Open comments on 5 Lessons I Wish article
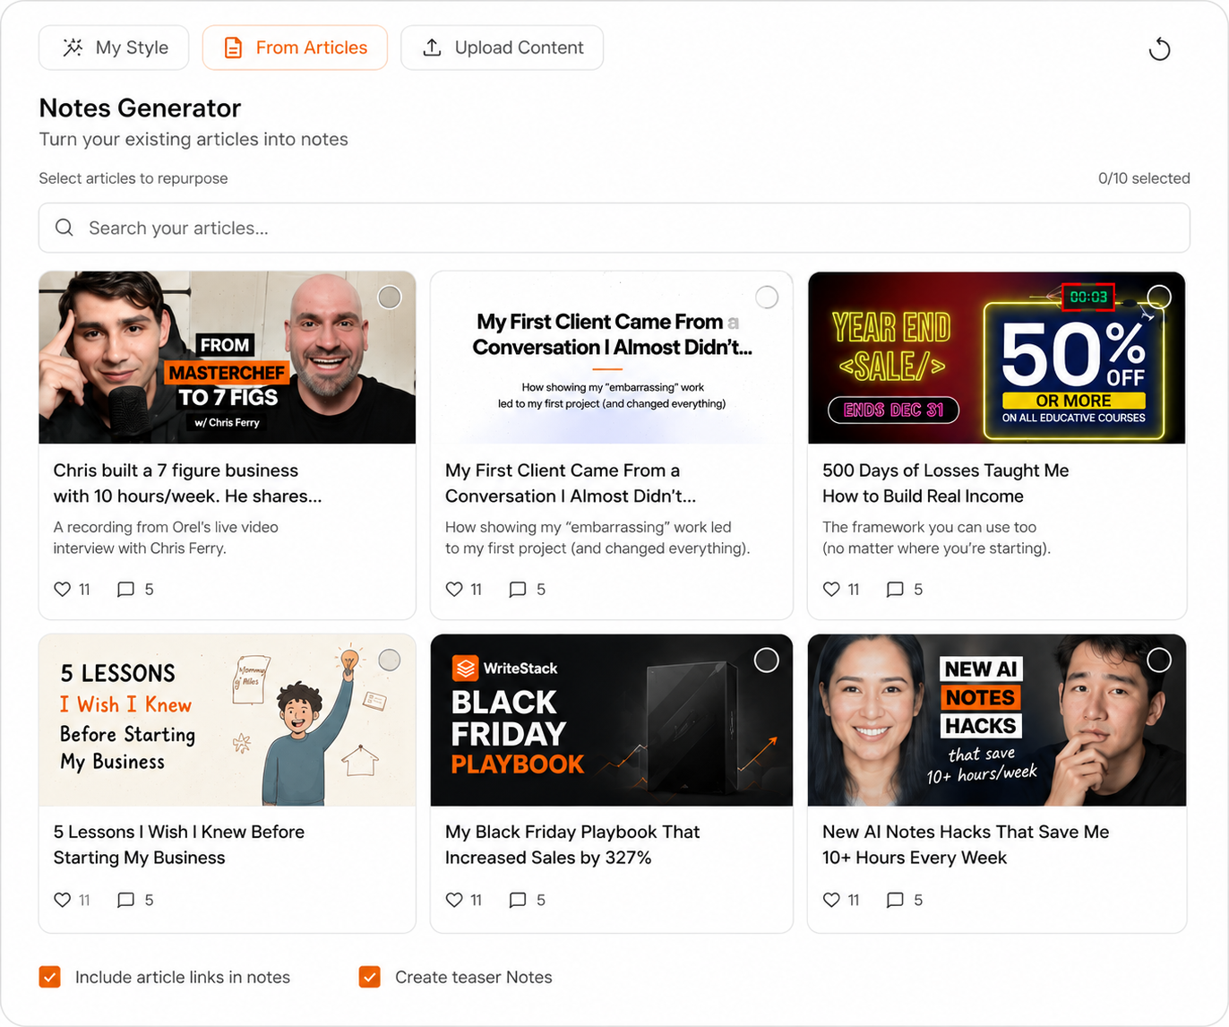Screen dimensions: 1229x1027 pos(126,900)
